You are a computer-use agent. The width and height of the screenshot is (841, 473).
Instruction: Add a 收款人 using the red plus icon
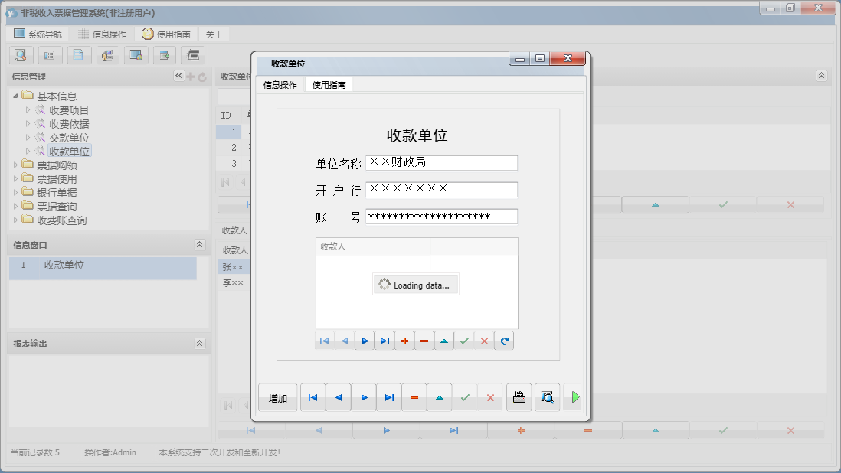click(404, 341)
